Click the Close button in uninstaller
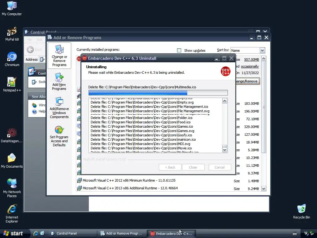317x238 pixels. pos(193,167)
